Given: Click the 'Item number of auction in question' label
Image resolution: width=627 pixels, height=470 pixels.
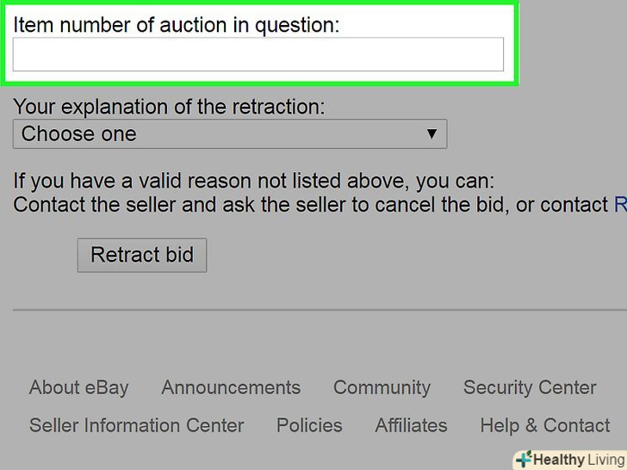Looking at the screenshot, I should [x=177, y=25].
